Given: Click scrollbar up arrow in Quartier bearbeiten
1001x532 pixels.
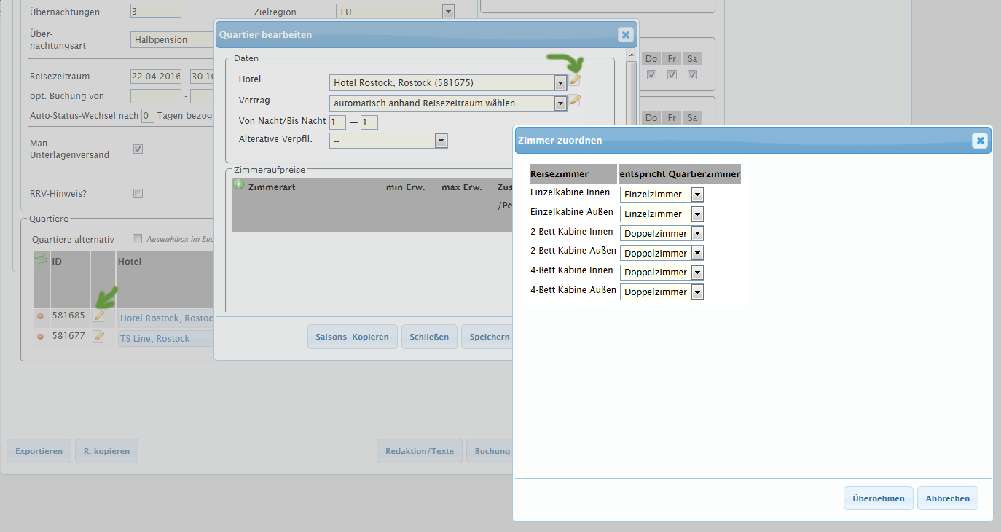Looking at the screenshot, I should tap(631, 56).
